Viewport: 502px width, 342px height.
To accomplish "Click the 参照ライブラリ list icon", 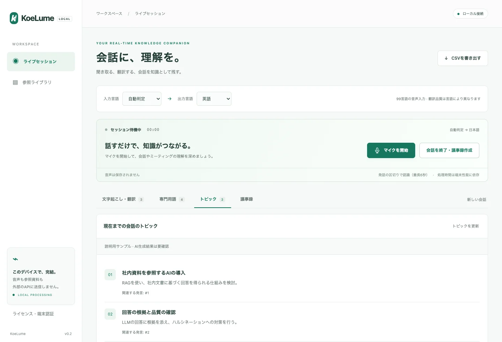I will pyautogui.click(x=15, y=82).
